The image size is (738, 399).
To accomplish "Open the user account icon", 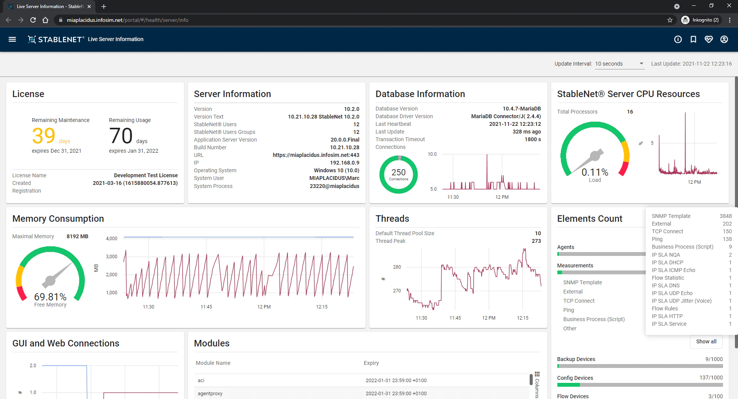I will (724, 39).
